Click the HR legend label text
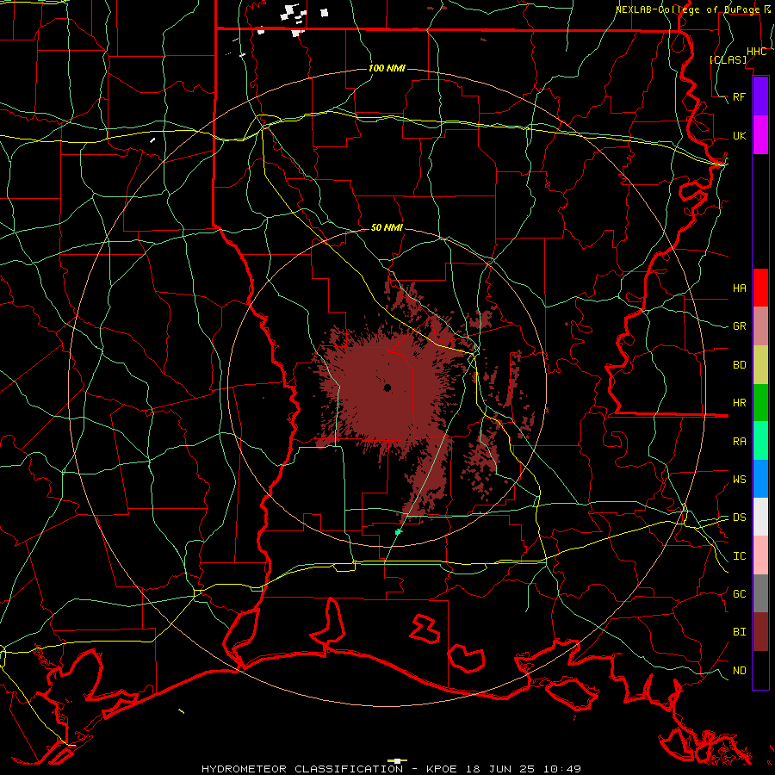This screenshot has width=775, height=775. pyautogui.click(x=739, y=403)
